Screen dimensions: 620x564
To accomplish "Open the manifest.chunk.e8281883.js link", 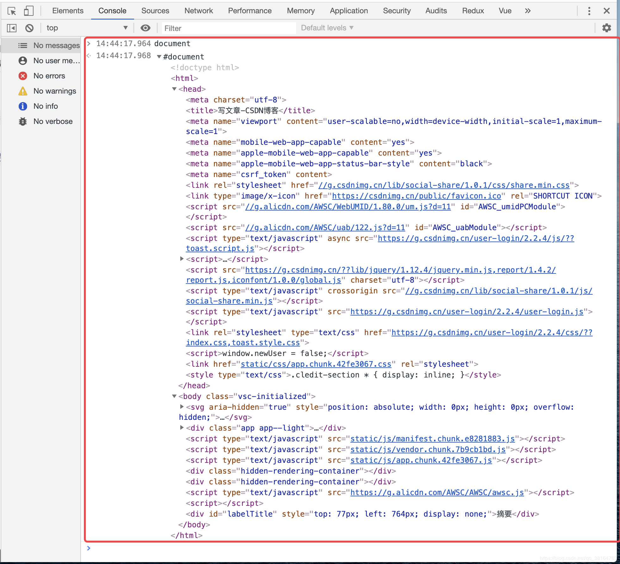I will coord(433,439).
